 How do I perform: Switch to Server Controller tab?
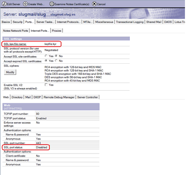pos(87,97)
